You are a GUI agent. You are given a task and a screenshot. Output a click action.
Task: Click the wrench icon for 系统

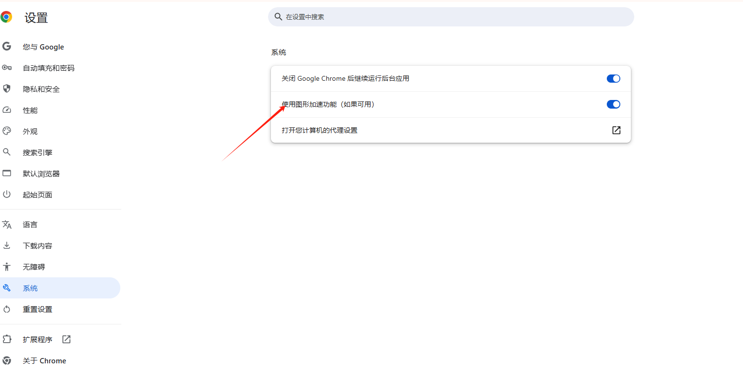tap(7, 288)
